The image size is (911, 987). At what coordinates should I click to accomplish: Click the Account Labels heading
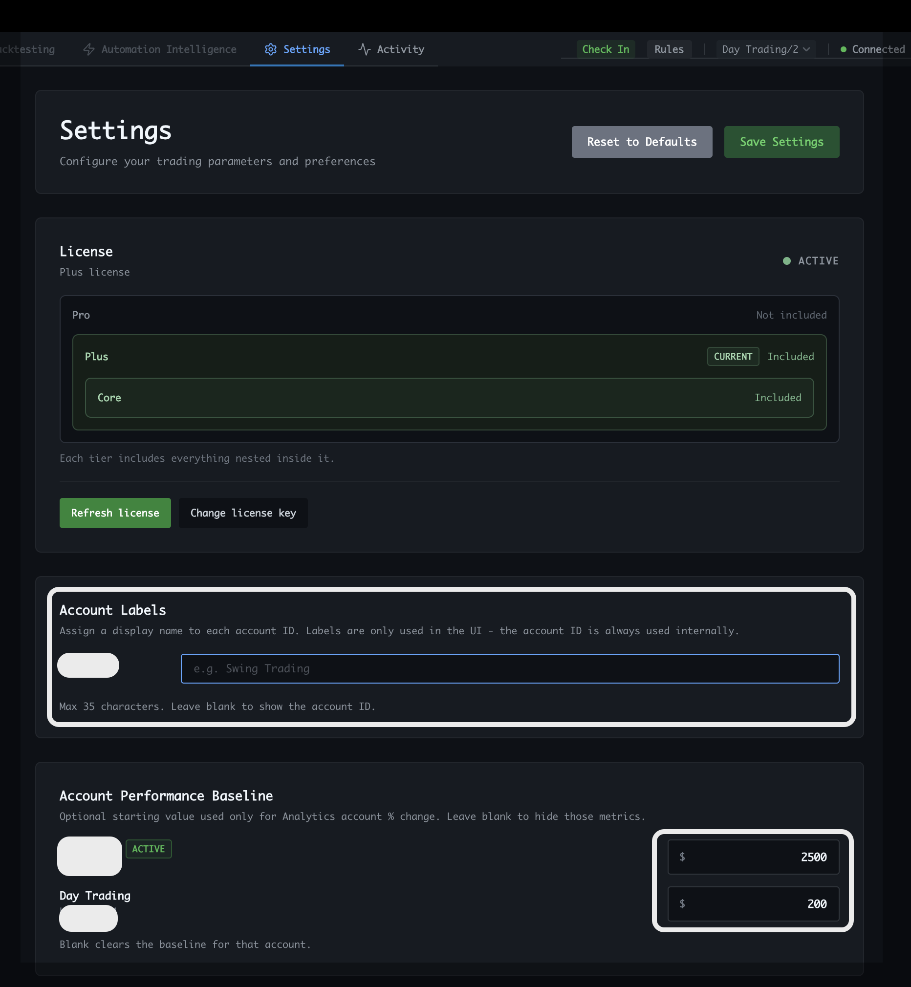tap(113, 610)
